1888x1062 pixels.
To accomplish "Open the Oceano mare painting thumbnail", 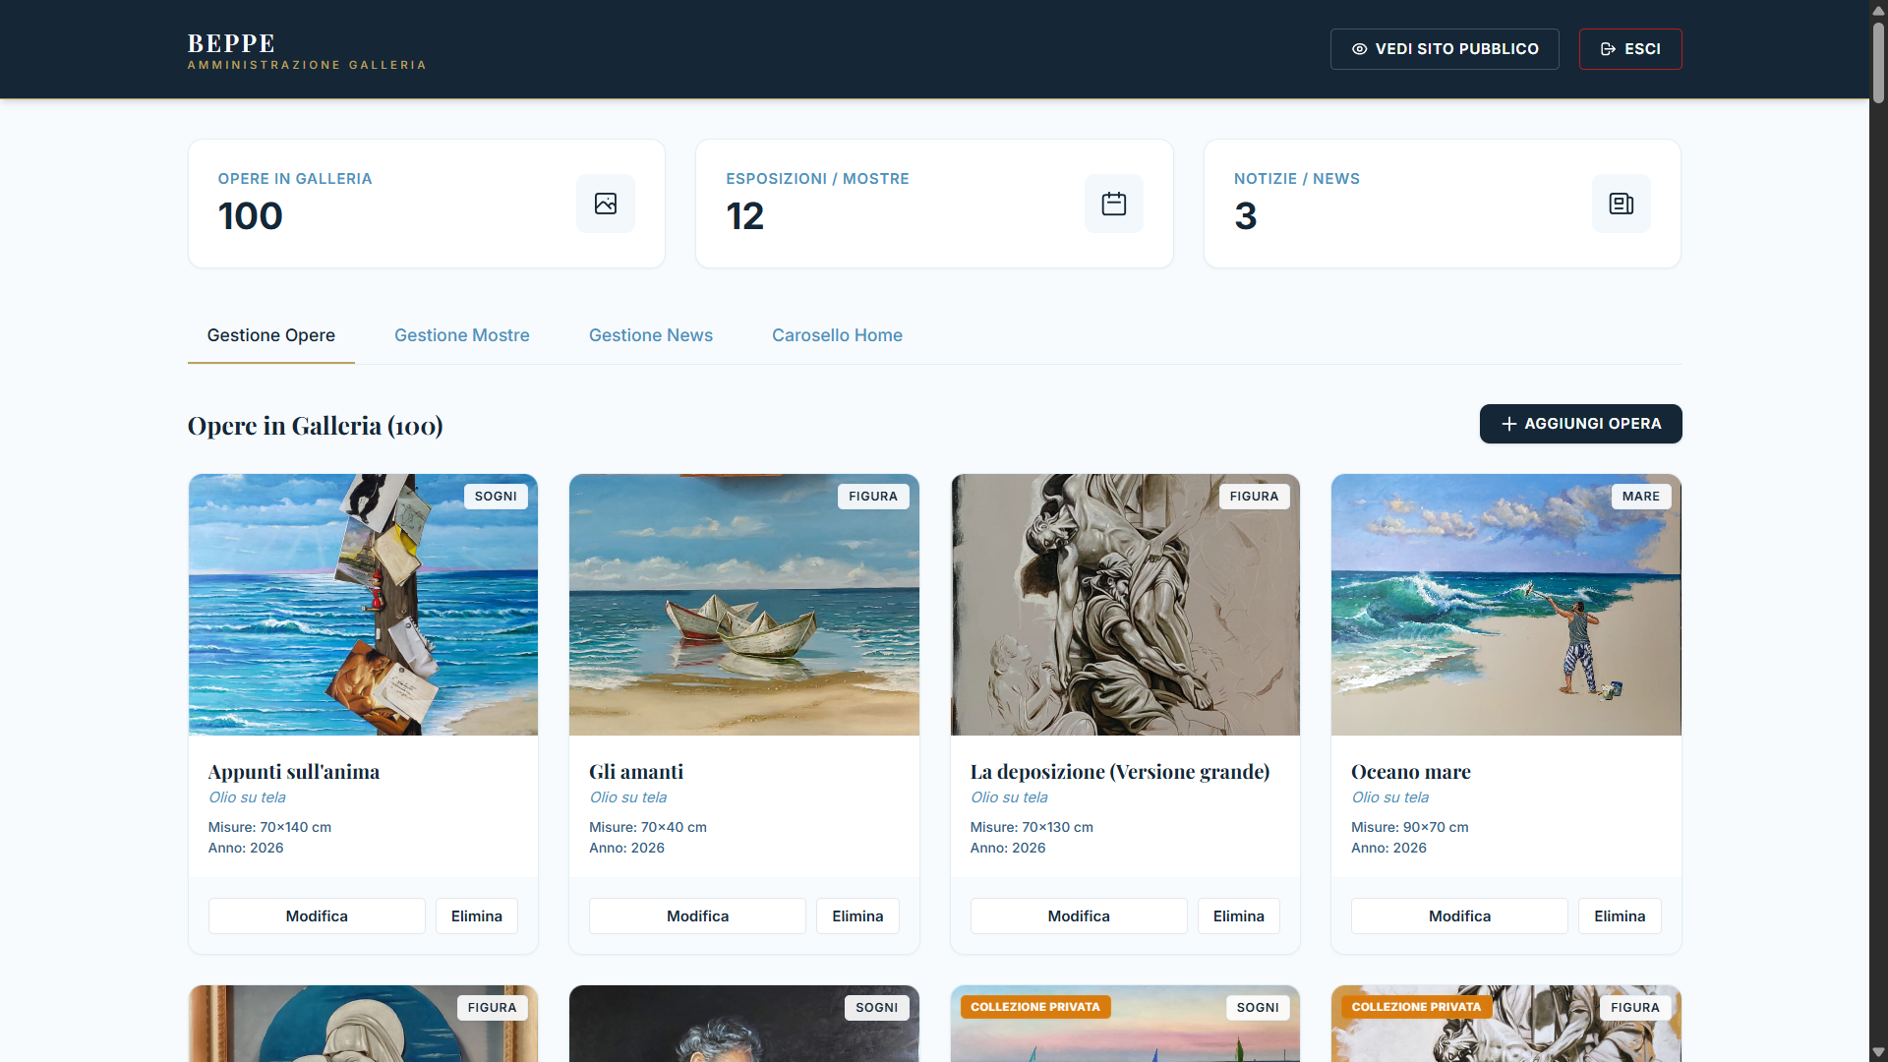I will [1506, 605].
